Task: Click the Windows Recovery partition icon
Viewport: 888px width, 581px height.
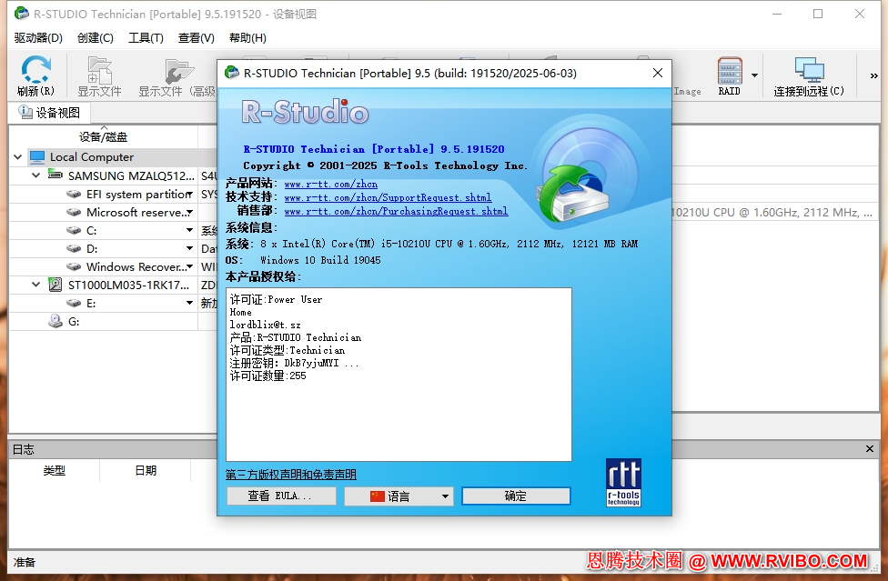Action: [x=74, y=266]
